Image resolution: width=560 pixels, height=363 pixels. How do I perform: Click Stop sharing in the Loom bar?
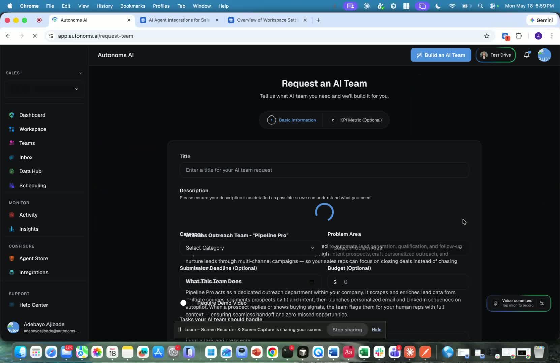point(347,330)
